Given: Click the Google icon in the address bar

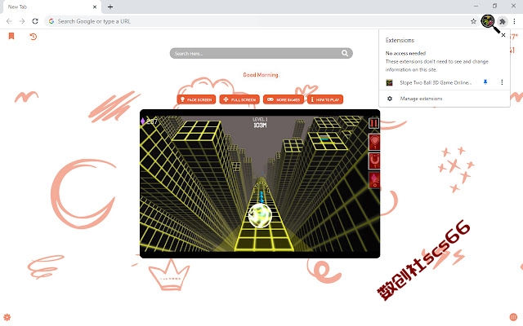Looking at the screenshot, I should pos(51,21).
